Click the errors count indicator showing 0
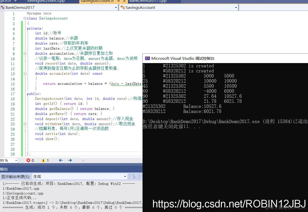Screen dimensions: 308x212 pos(30,160)
